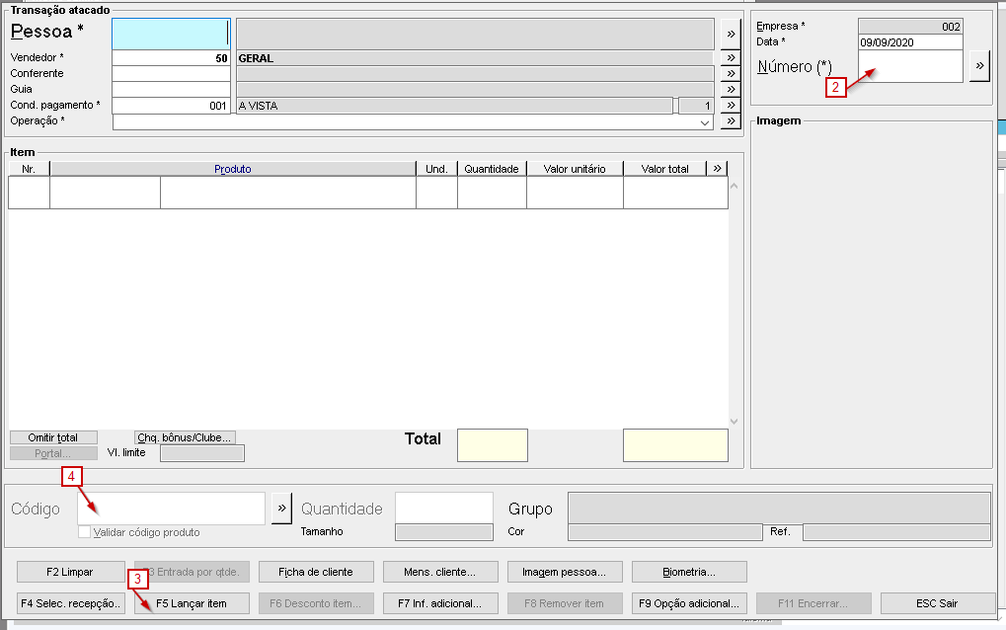Click F7 Inf. adicional button
This screenshot has width=1006, height=630.
pyautogui.click(x=440, y=603)
